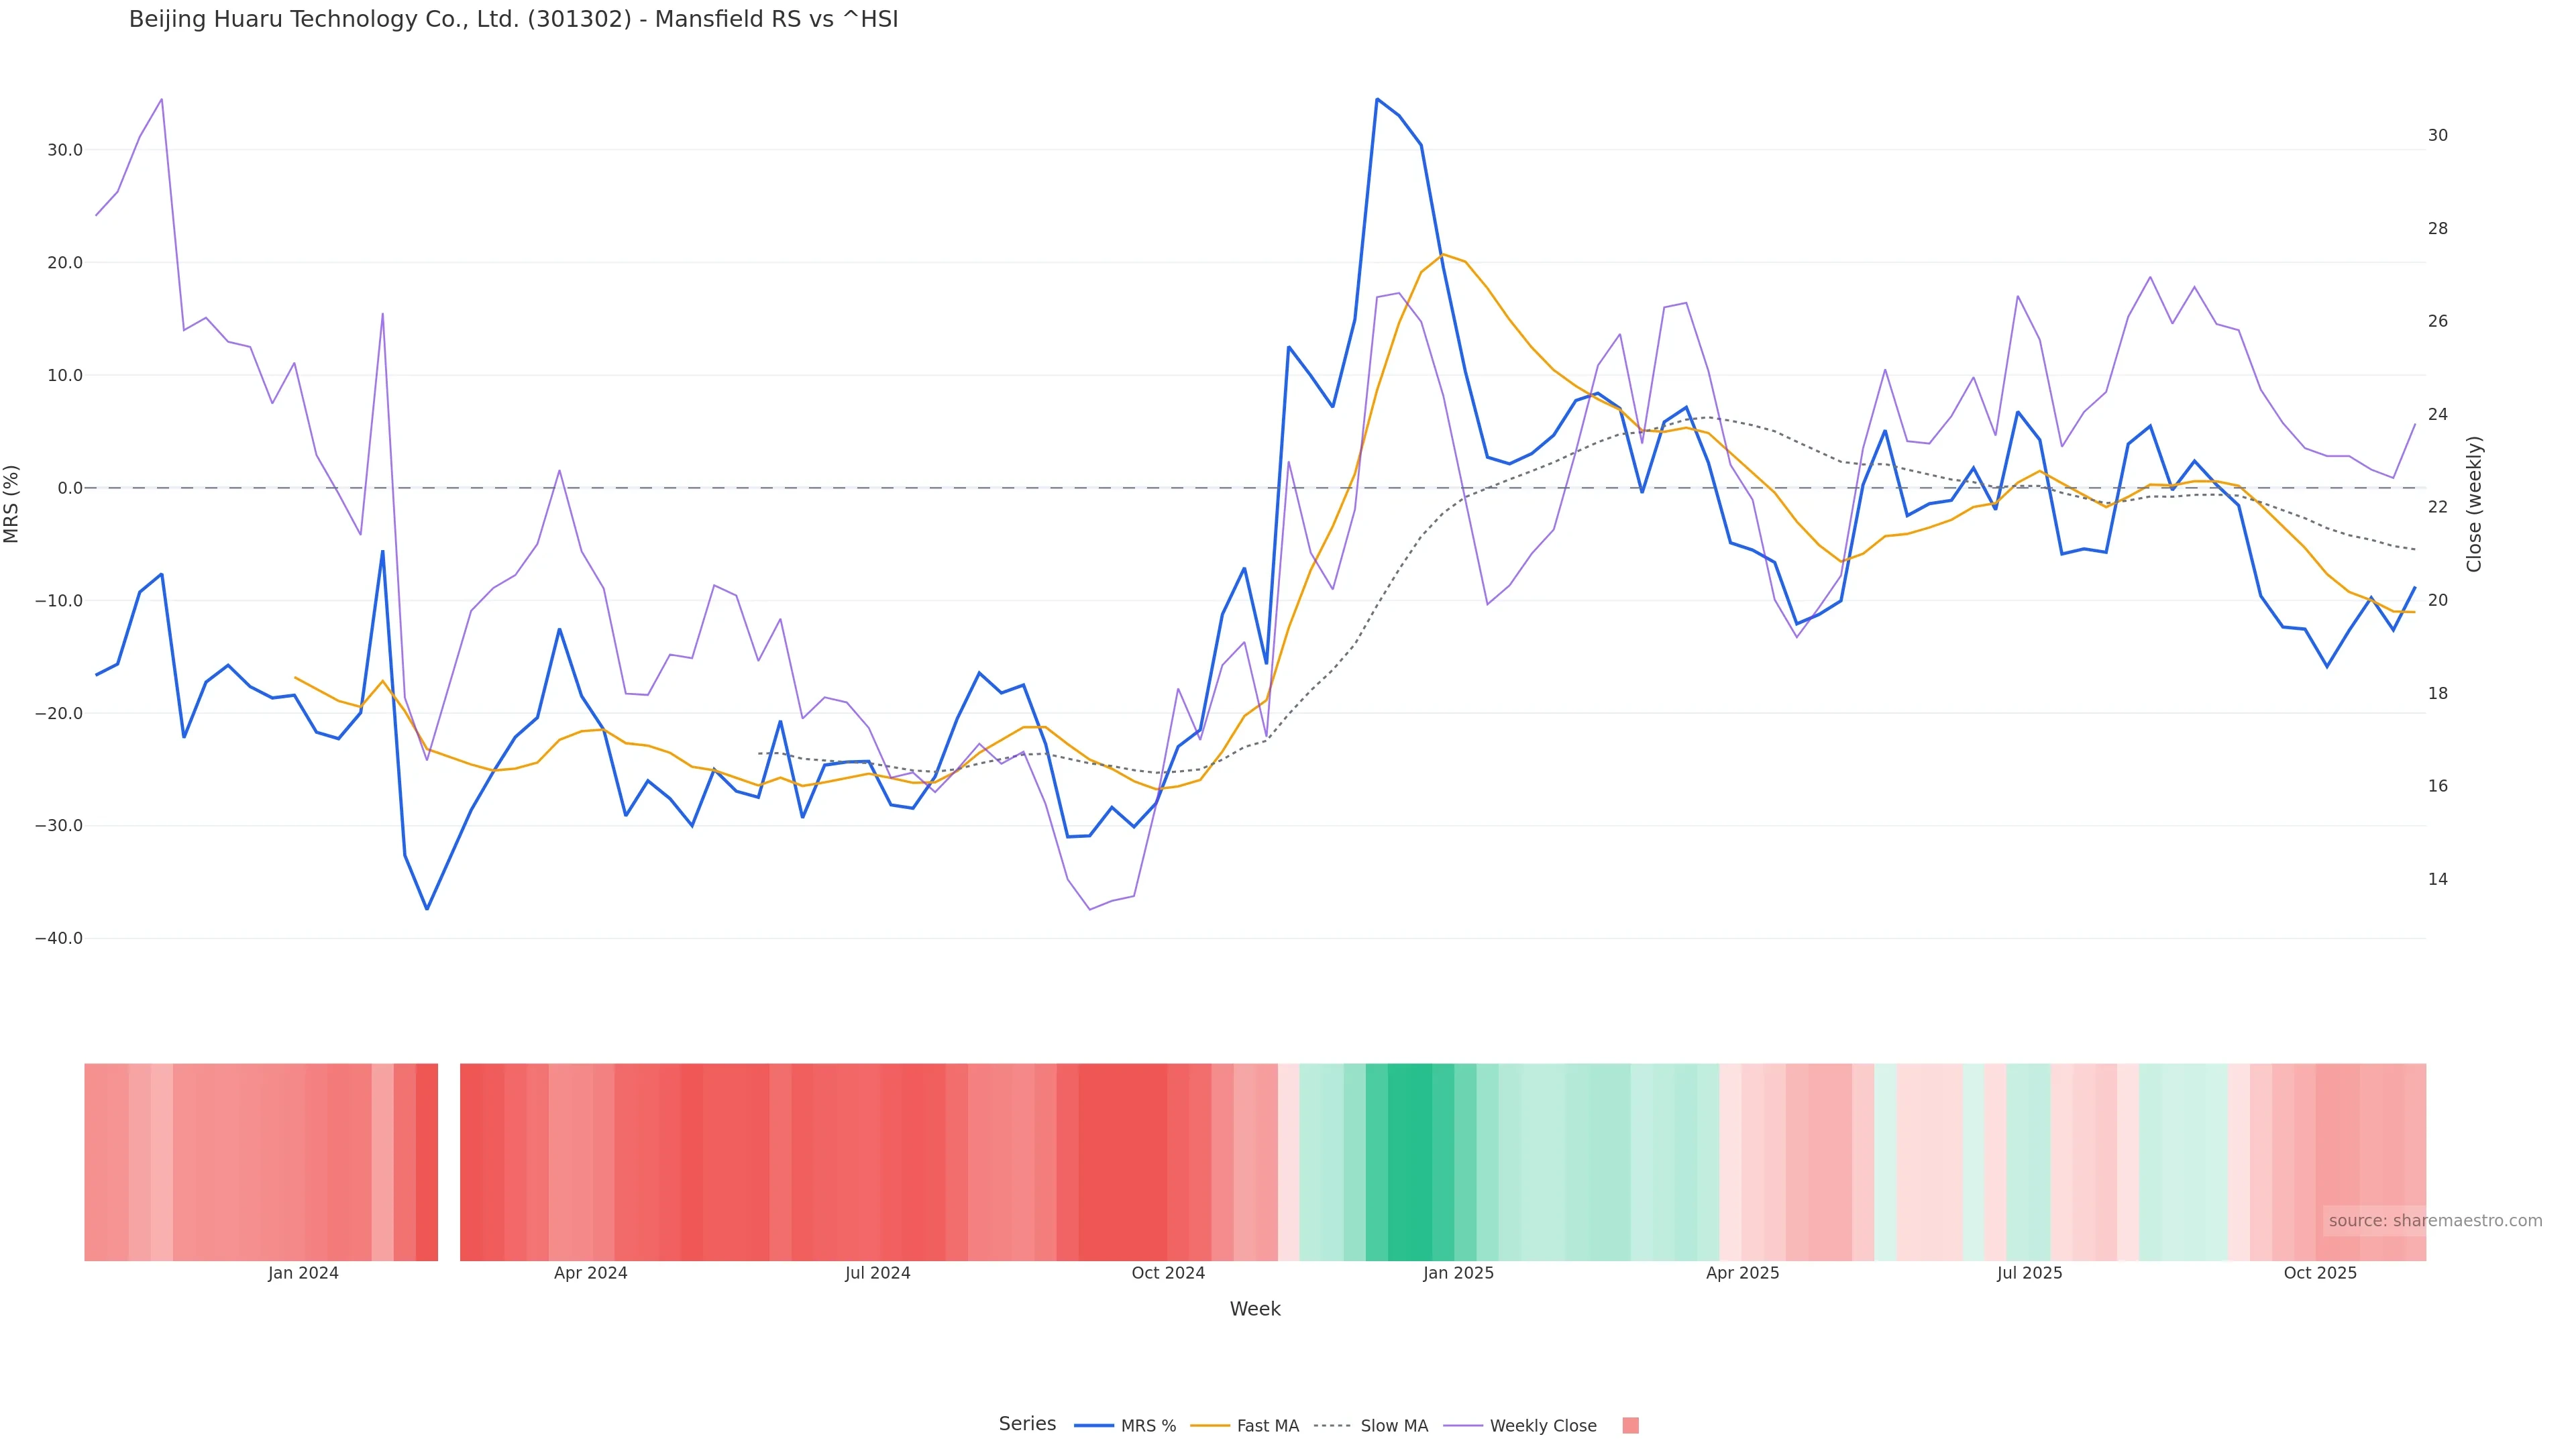This screenshot has width=2576, height=1449.
Task: Click the MRS (%) y-axis title
Action: pyautogui.click(x=12, y=503)
